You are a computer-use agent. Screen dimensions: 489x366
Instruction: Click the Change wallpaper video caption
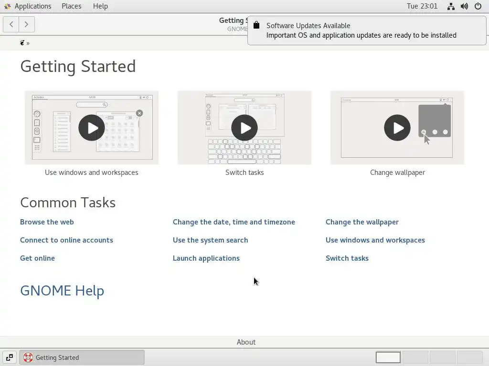coord(397,173)
